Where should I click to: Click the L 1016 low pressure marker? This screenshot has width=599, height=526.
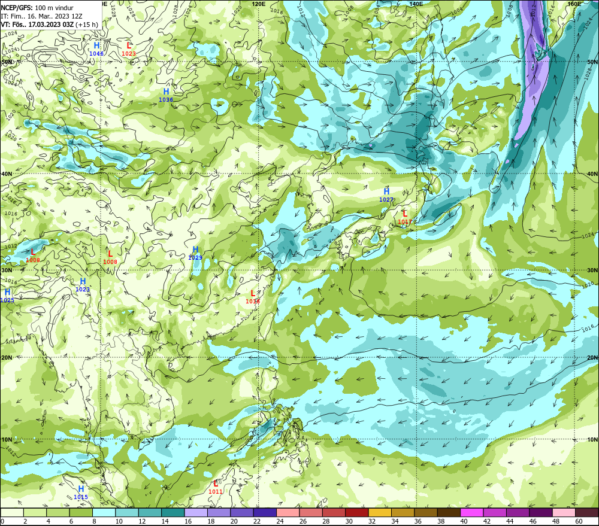(253, 297)
